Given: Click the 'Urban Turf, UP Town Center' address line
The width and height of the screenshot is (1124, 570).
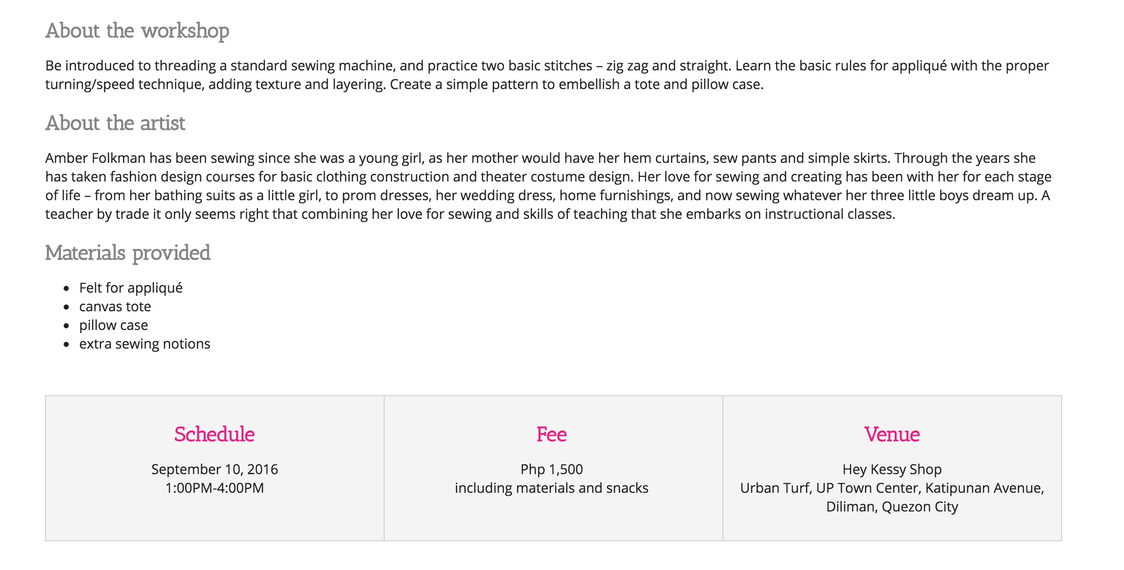Looking at the screenshot, I should point(892,488).
